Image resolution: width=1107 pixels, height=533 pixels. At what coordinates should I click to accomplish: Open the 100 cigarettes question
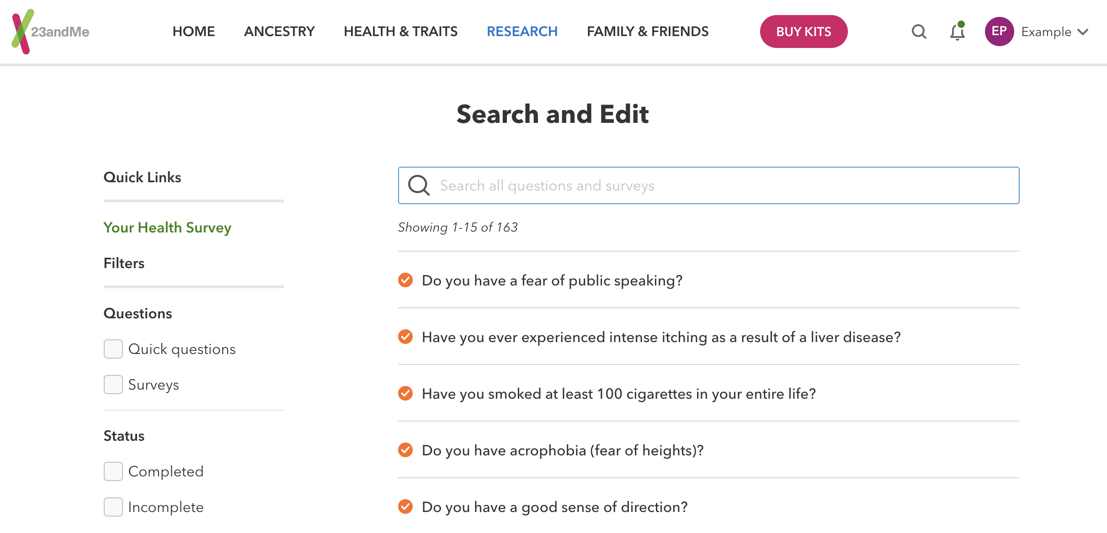(x=619, y=394)
